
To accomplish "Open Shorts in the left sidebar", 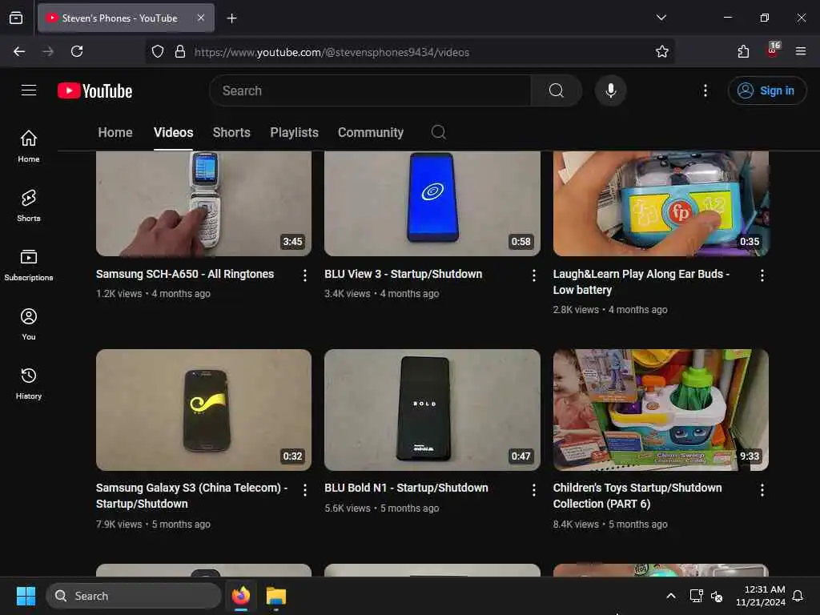I will [x=29, y=206].
